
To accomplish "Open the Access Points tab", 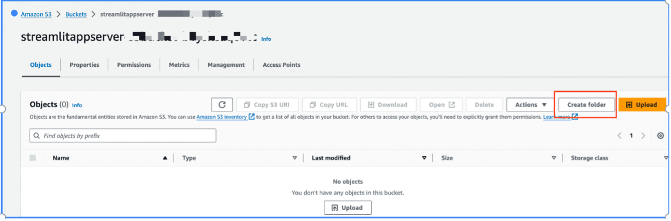I will pos(281,65).
